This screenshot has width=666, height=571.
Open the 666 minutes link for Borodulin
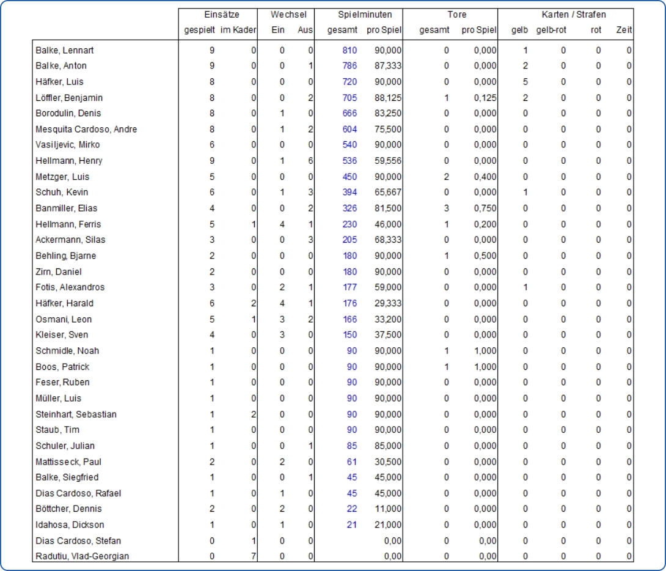[x=349, y=114]
